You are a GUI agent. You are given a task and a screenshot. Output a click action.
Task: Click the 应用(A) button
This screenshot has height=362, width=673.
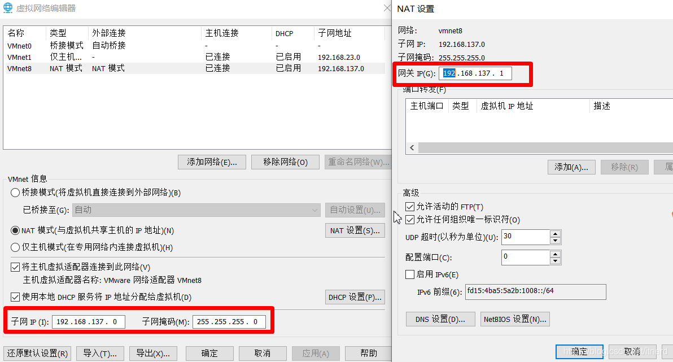pos(316,354)
